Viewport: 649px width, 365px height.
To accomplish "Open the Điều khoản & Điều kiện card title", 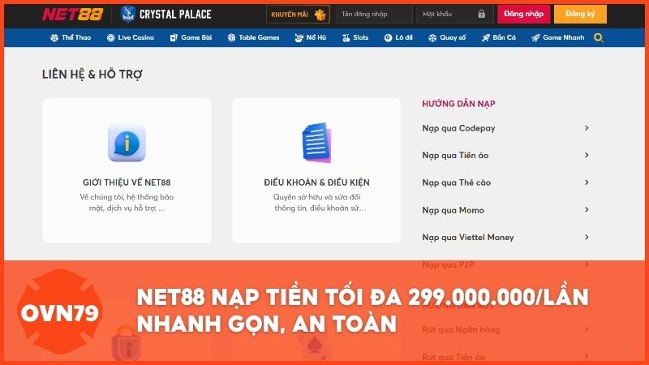I will click(316, 182).
